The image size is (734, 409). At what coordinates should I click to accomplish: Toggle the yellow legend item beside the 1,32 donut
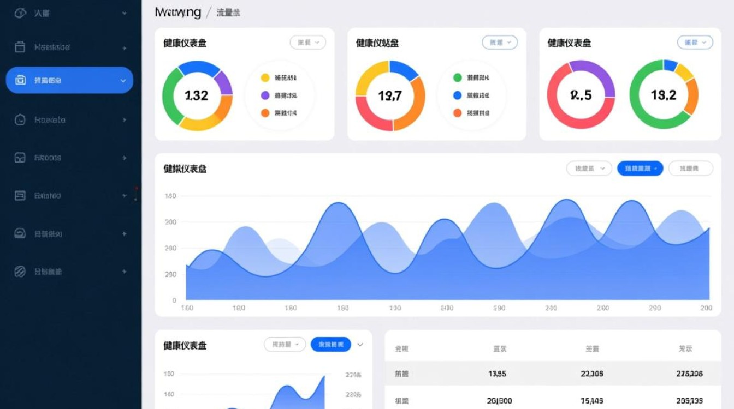(265, 78)
